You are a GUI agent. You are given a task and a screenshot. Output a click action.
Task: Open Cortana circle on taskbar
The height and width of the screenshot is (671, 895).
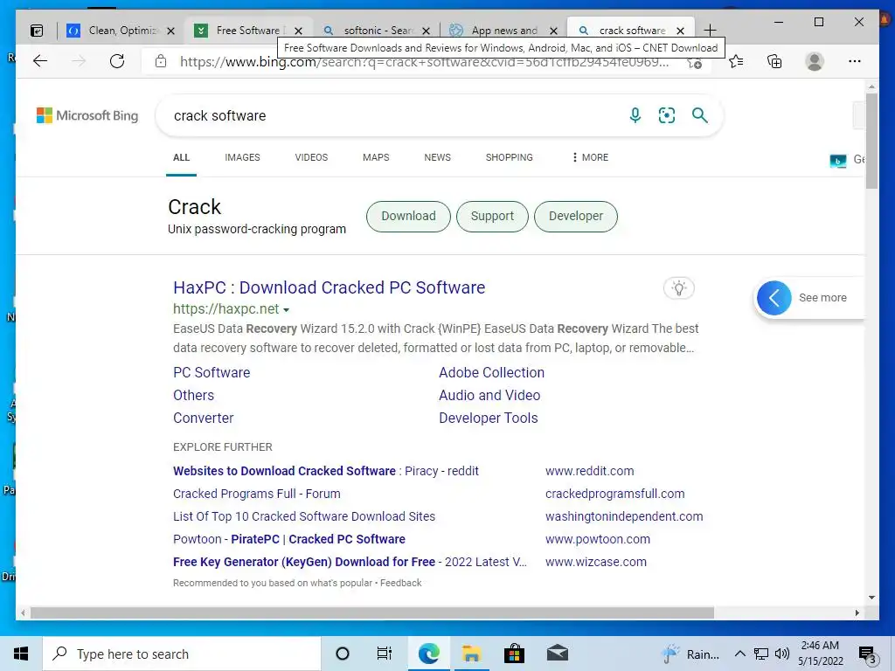(x=343, y=654)
